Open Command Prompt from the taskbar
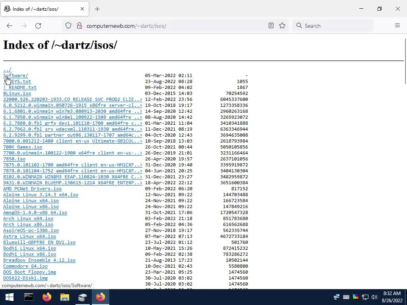Screen dimensions: 407x305 click(x=29, y=297)
